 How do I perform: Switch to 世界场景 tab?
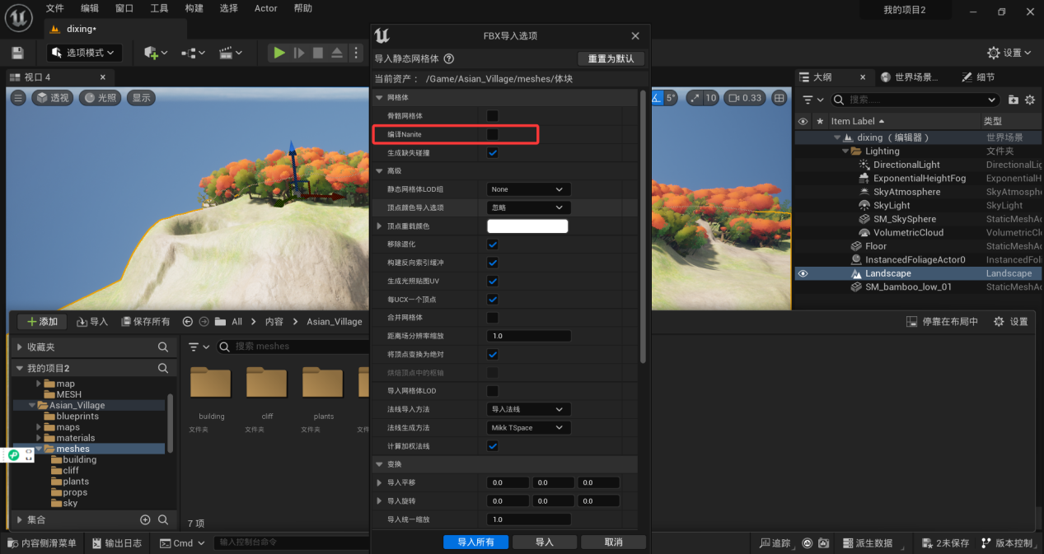[910, 77]
